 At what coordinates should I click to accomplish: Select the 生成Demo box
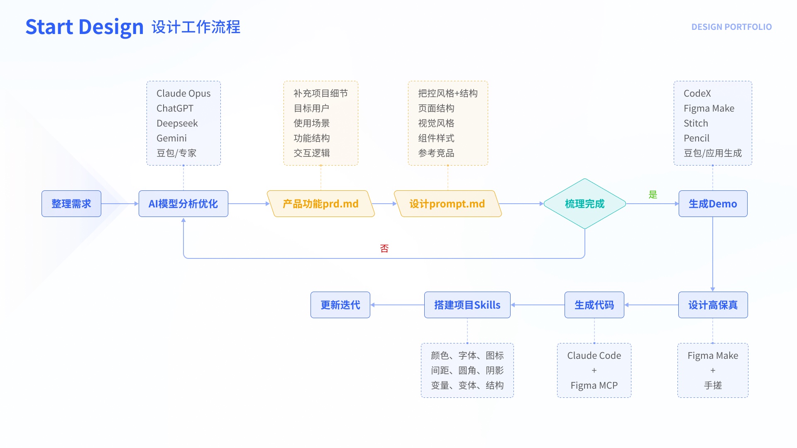tap(713, 204)
